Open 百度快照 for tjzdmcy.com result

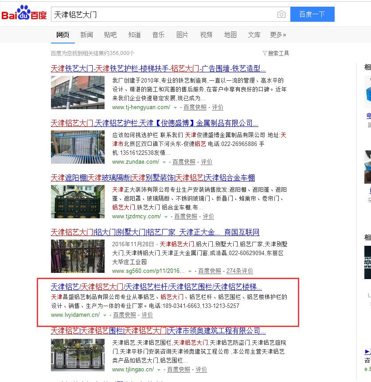(x=185, y=217)
